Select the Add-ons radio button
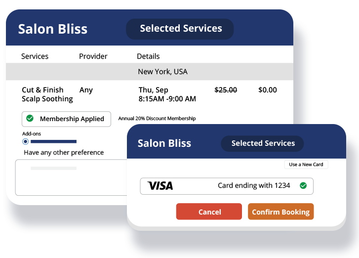 25,141
